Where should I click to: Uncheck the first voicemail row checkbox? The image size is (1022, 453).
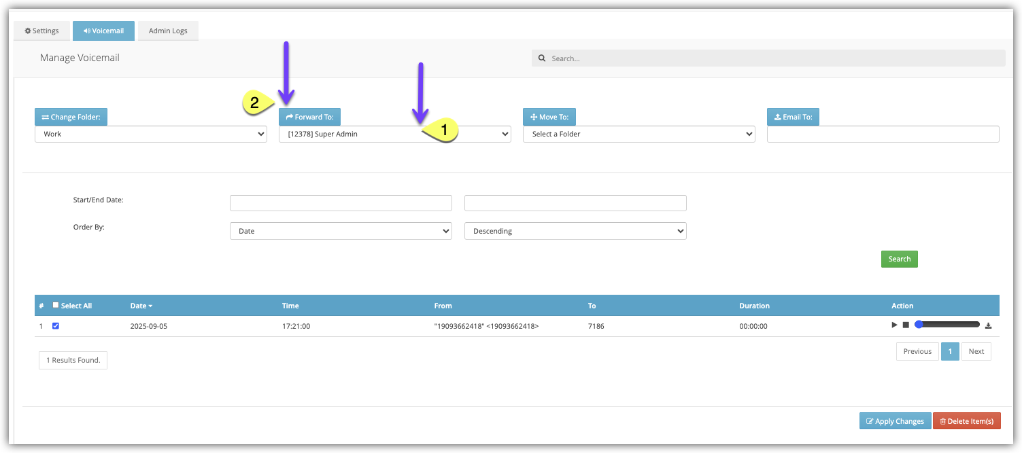coord(56,326)
